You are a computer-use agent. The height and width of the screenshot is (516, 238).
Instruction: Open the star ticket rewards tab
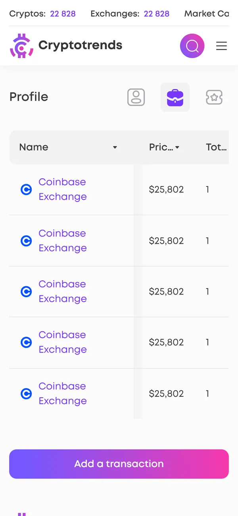(214, 97)
